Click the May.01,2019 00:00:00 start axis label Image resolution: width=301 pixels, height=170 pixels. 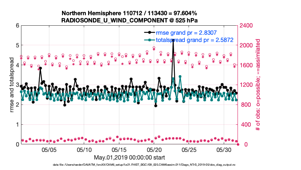pyautogui.click(x=129, y=157)
